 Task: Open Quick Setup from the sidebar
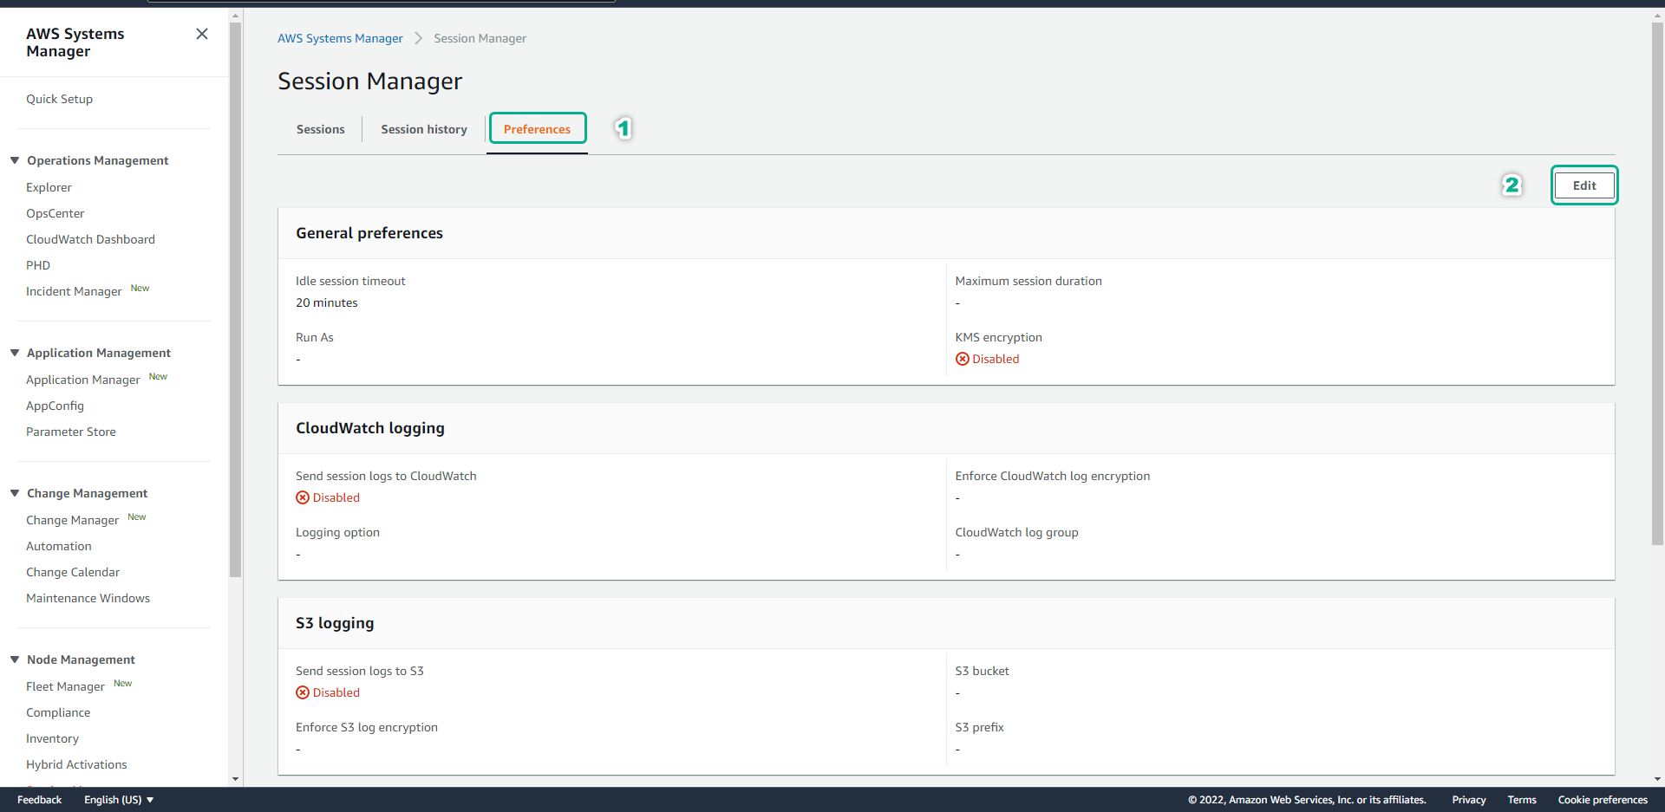59,98
